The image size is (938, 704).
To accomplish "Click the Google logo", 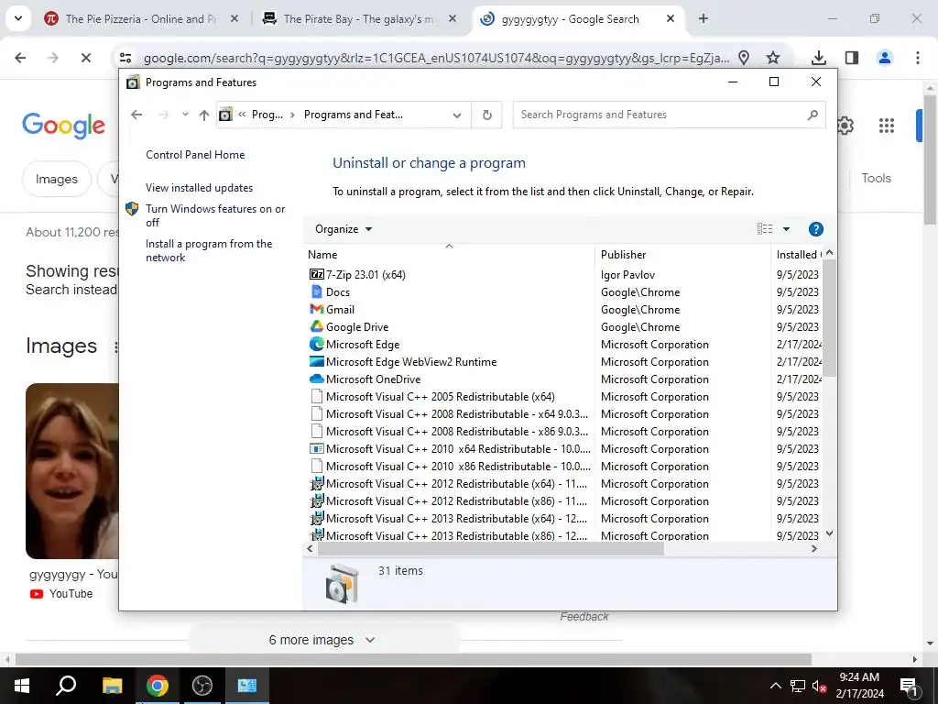I will coord(63,125).
